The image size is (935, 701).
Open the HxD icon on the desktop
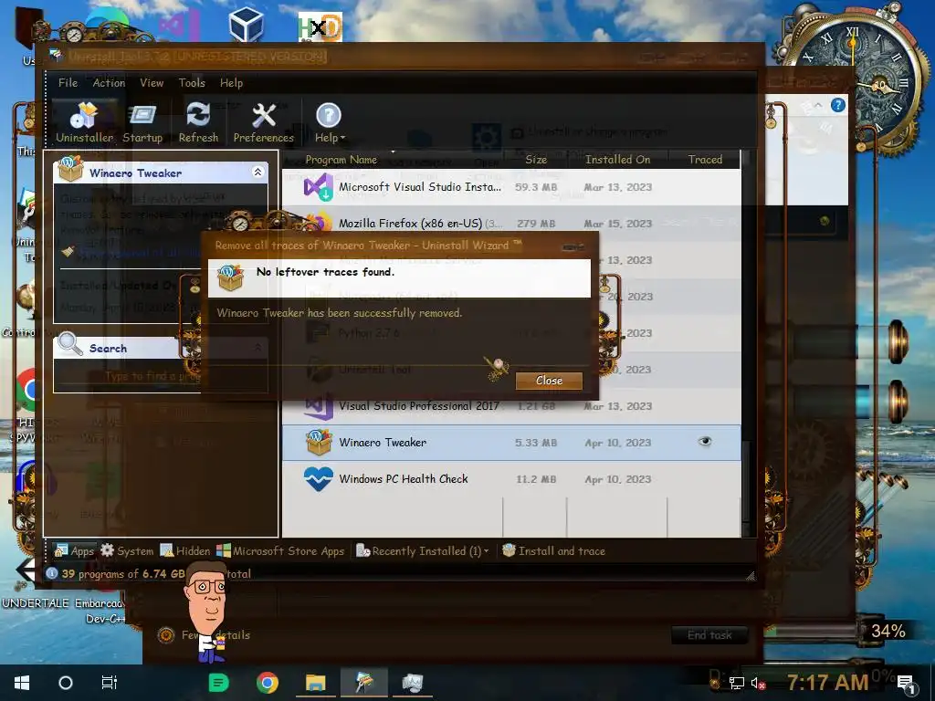coord(320,26)
